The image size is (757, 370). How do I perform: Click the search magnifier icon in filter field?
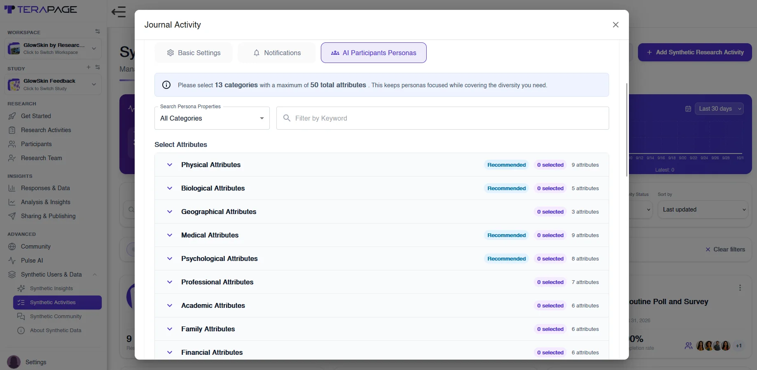click(x=287, y=118)
